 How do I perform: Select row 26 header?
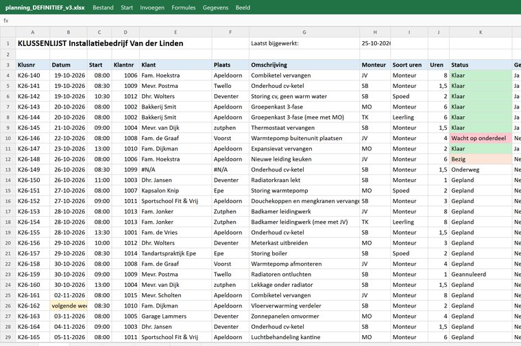point(8,305)
